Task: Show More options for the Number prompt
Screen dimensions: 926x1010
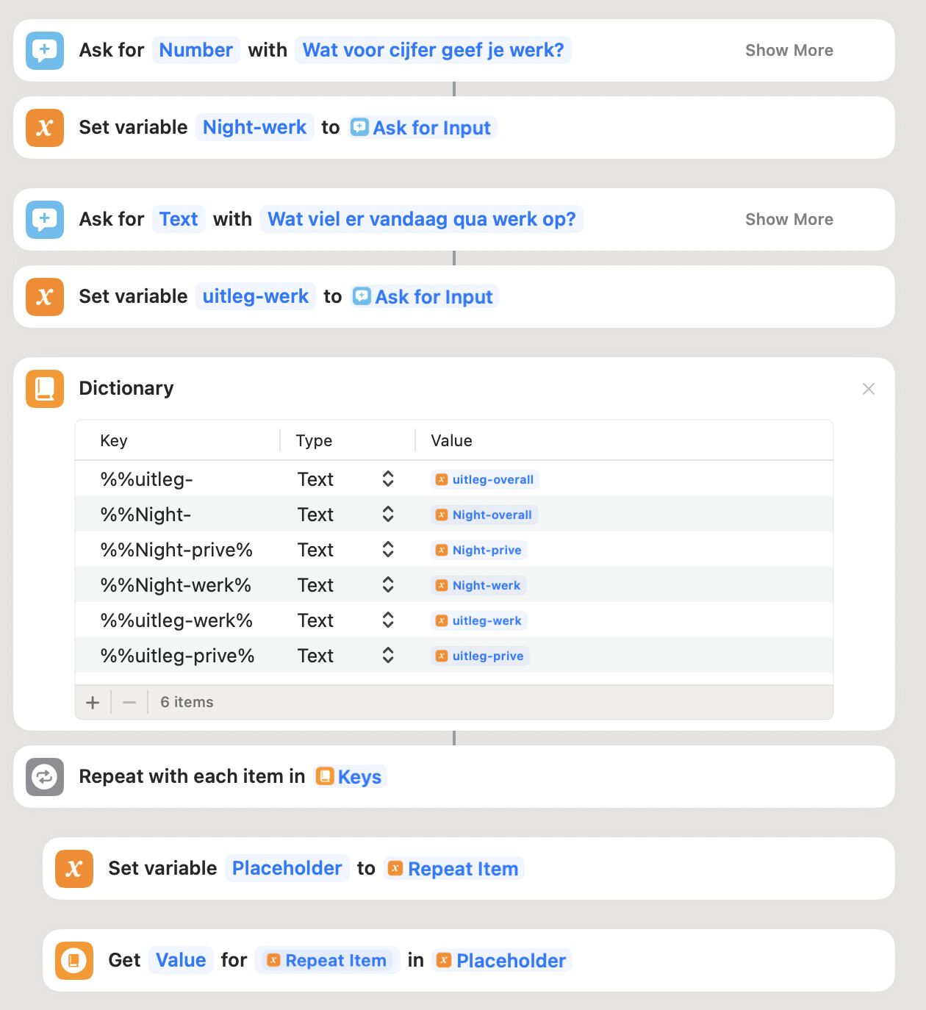Action: coord(789,51)
